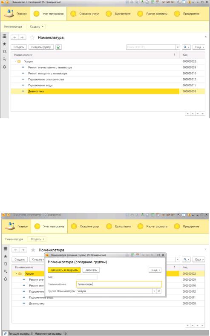Image resolution: width=210 pixels, height=336 pixels.
Task: Click Код input field in dialog
Action: [x=87, y=277]
